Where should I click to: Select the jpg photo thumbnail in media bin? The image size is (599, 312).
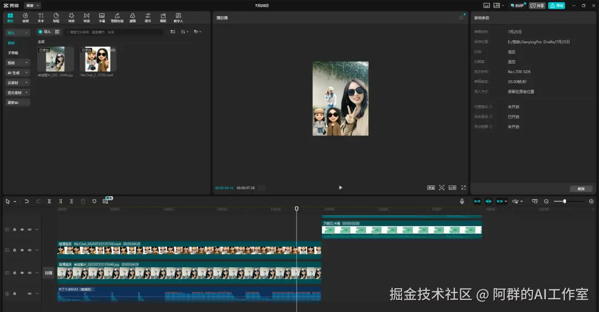tap(55, 59)
